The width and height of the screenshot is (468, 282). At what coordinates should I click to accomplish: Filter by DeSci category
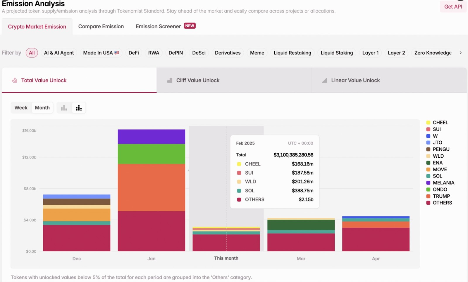pos(199,53)
